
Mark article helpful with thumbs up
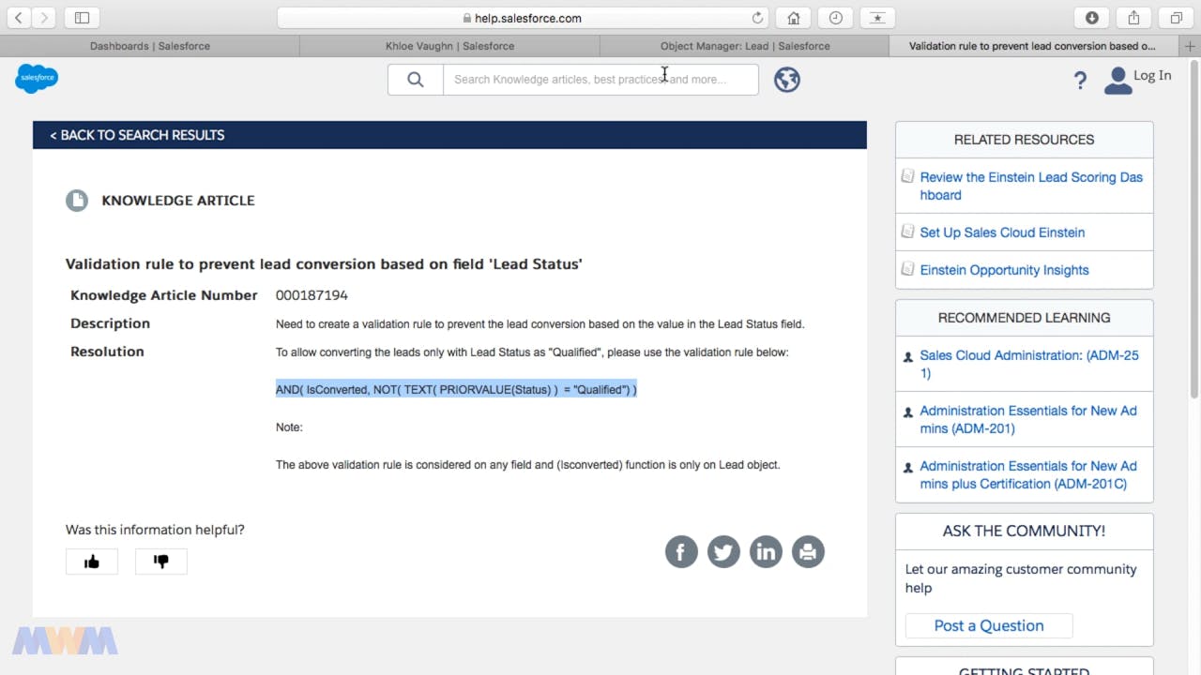92,562
